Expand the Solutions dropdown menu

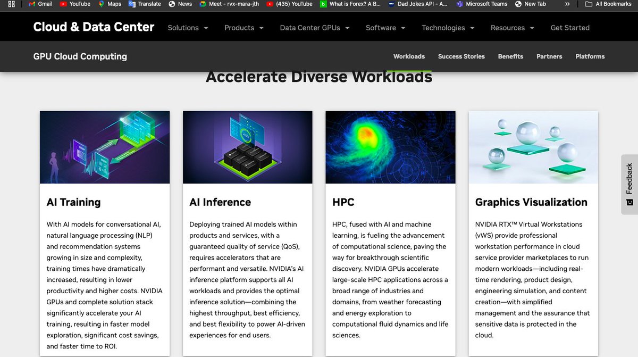pos(188,28)
